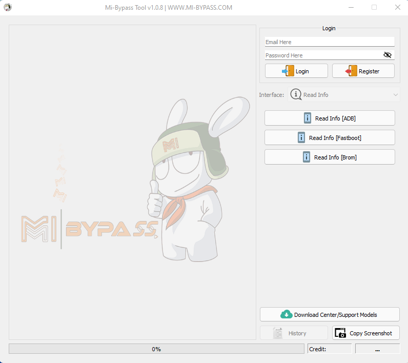Toggle password visibility eye icon
Image resolution: width=408 pixels, height=363 pixels.
pos(387,55)
